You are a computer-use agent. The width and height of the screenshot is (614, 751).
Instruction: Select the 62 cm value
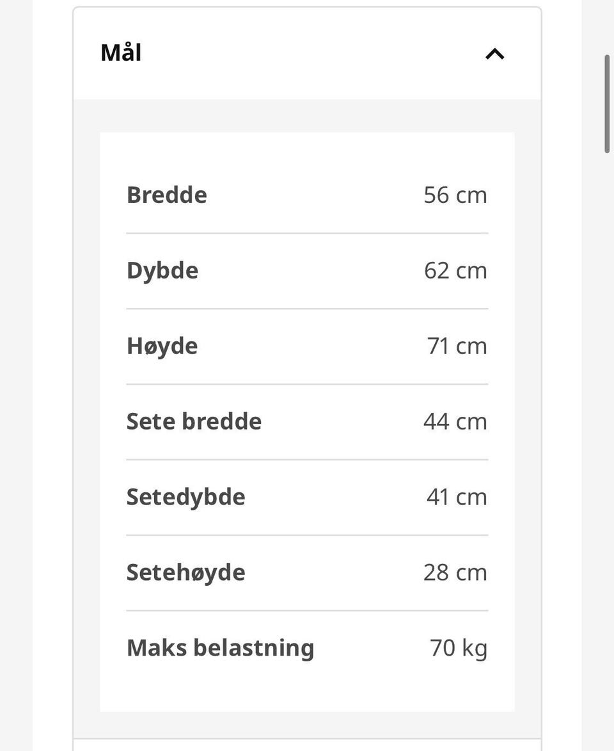(455, 271)
